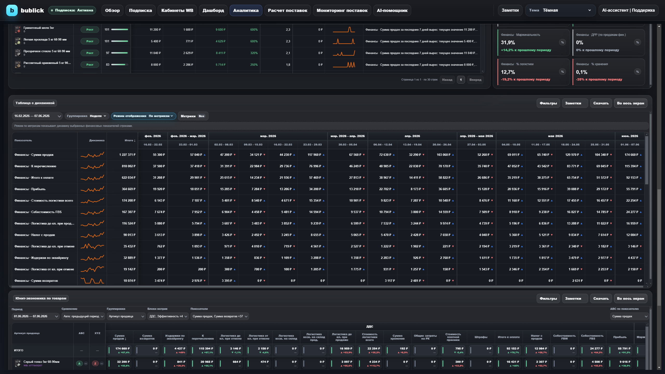Click the percent icon on the Маржинальность card

tap(562, 42)
